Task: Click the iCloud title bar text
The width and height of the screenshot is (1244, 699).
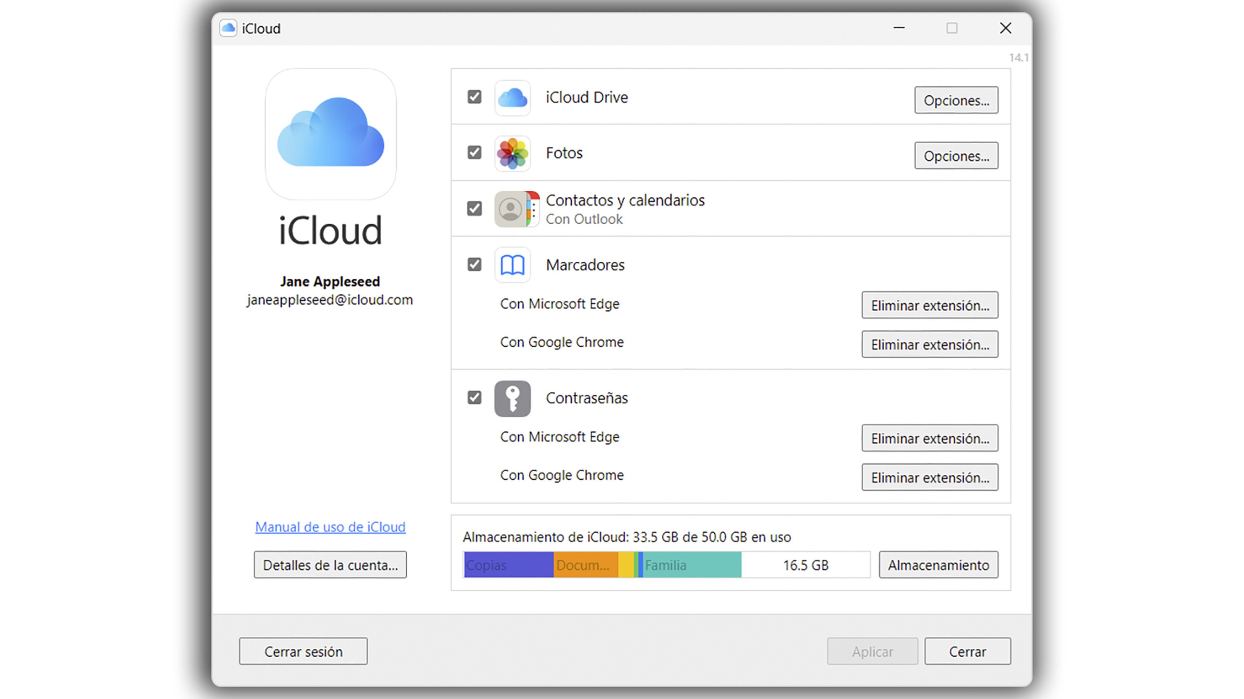Action: tap(261, 28)
